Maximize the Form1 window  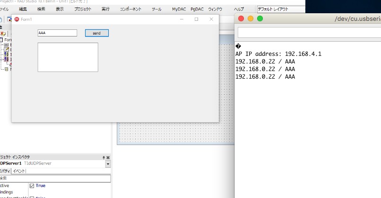tap(196, 19)
